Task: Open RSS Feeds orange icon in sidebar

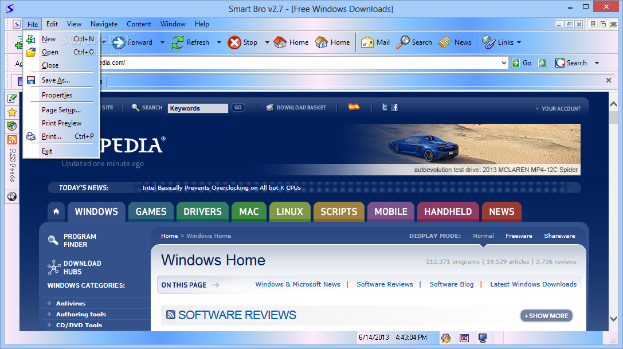Action: point(12,140)
